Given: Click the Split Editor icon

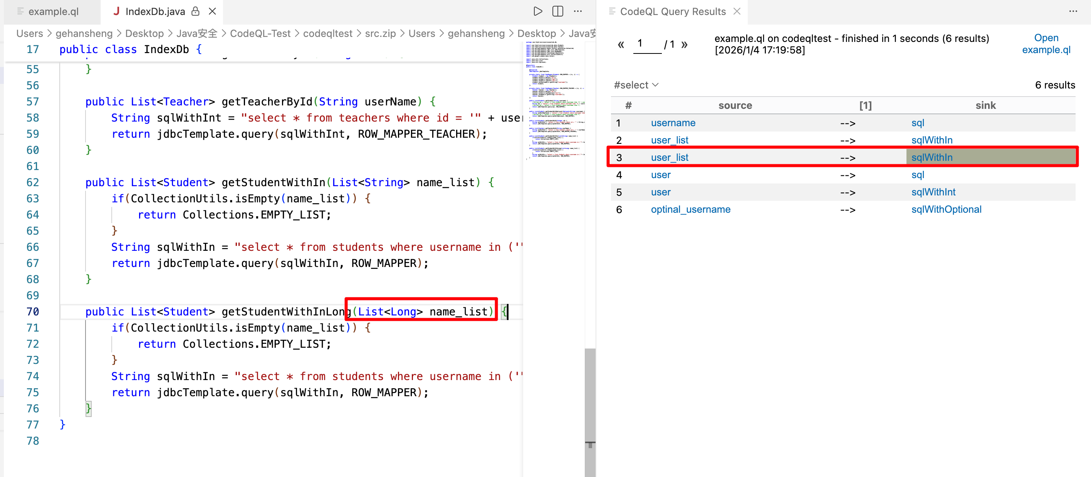Looking at the screenshot, I should click(x=558, y=12).
